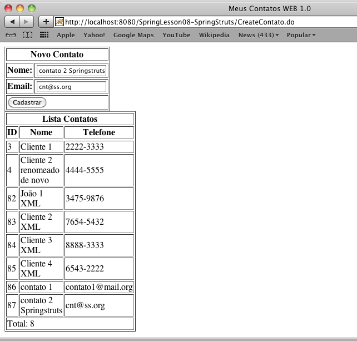This screenshot has height=341, width=357.
Task: Click the Nome column header
Action: 41,132
